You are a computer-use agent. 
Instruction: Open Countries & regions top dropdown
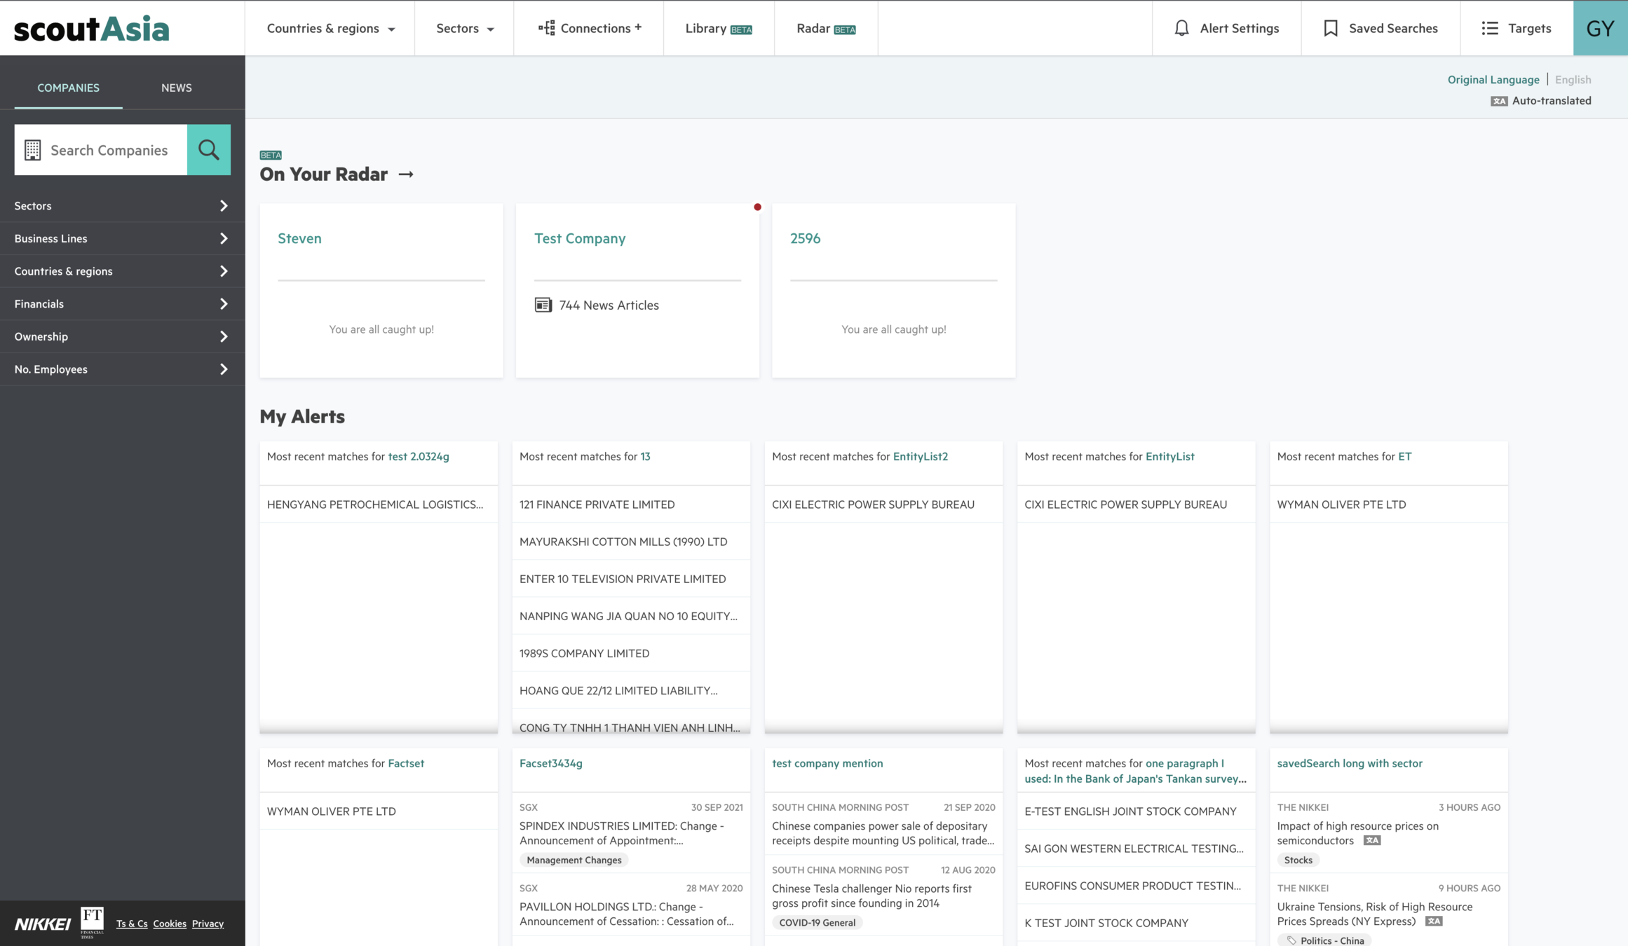pyautogui.click(x=330, y=28)
